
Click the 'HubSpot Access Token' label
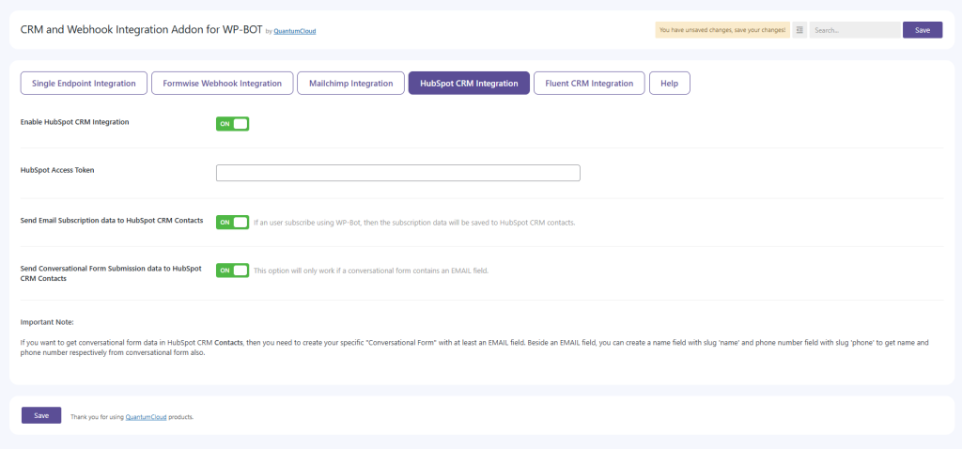coord(57,171)
